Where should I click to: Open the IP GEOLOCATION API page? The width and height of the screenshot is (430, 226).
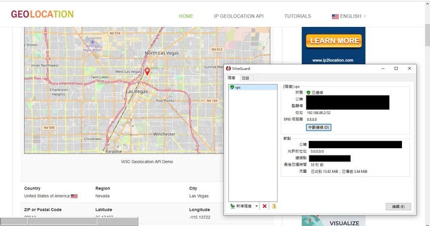tap(238, 16)
